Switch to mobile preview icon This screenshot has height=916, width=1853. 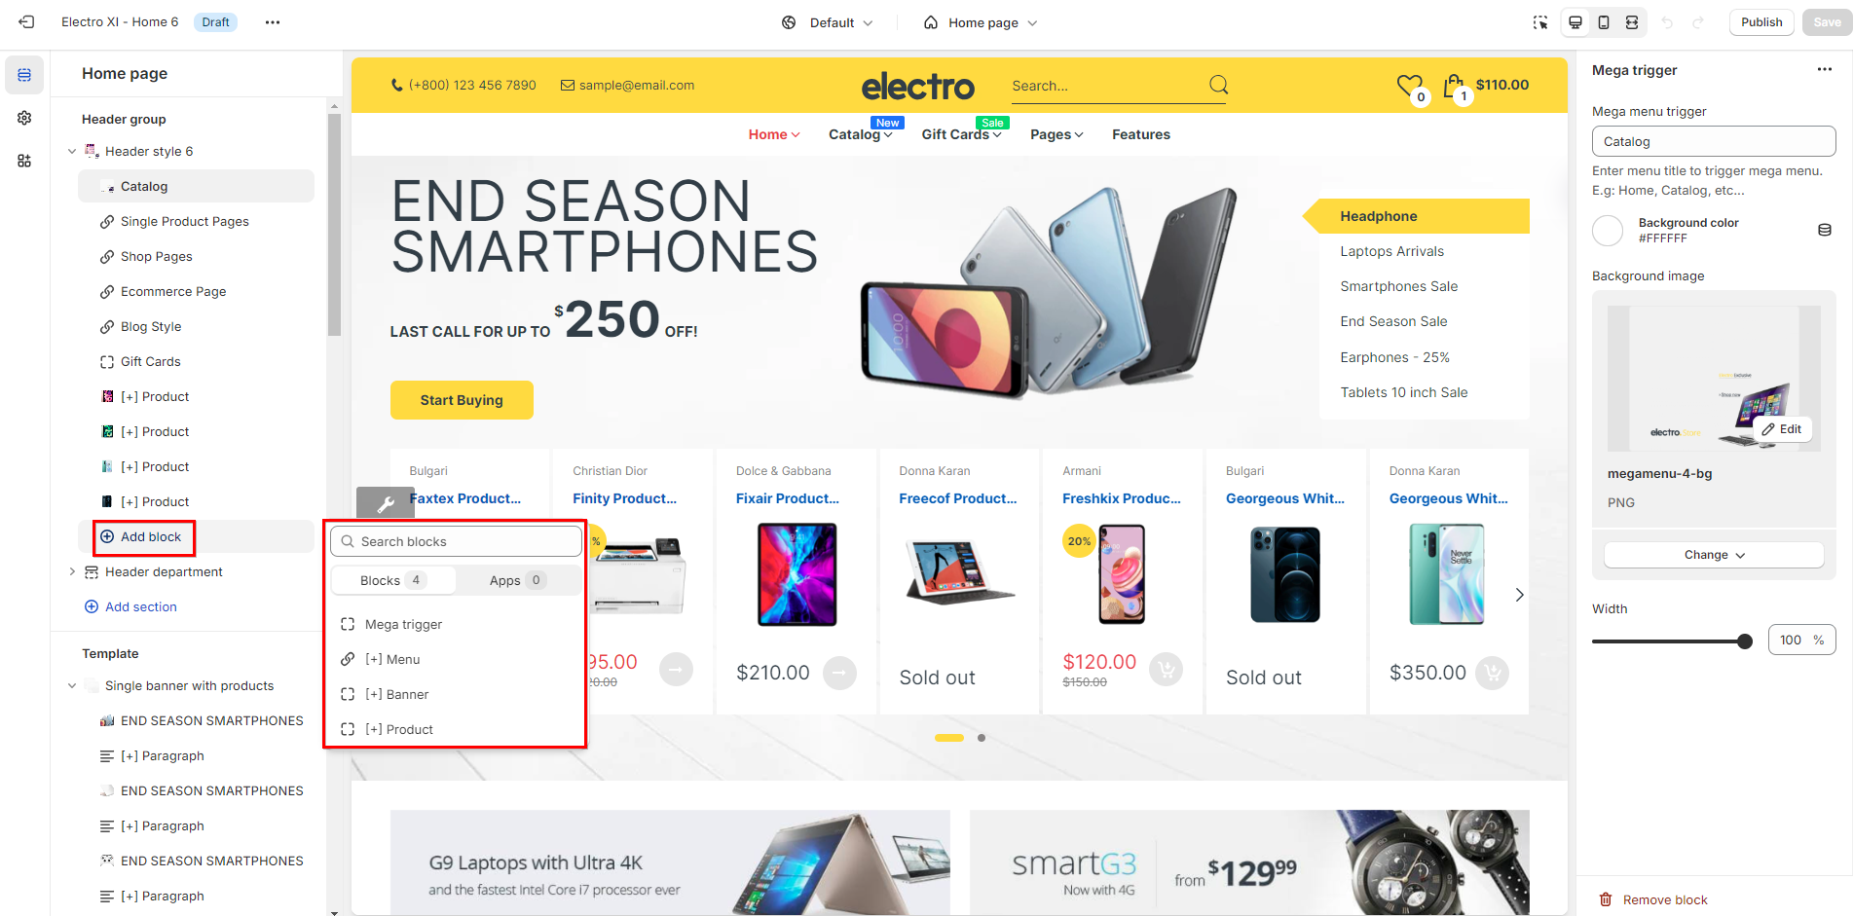pyautogui.click(x=1604, y=22)
